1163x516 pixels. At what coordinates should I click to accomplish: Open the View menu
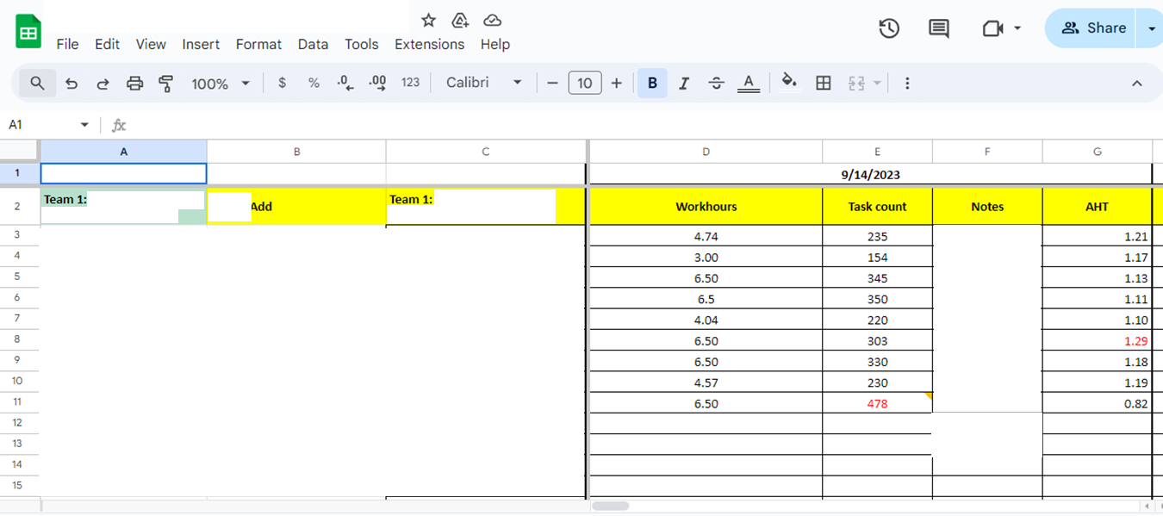click(x=151, y=44)
